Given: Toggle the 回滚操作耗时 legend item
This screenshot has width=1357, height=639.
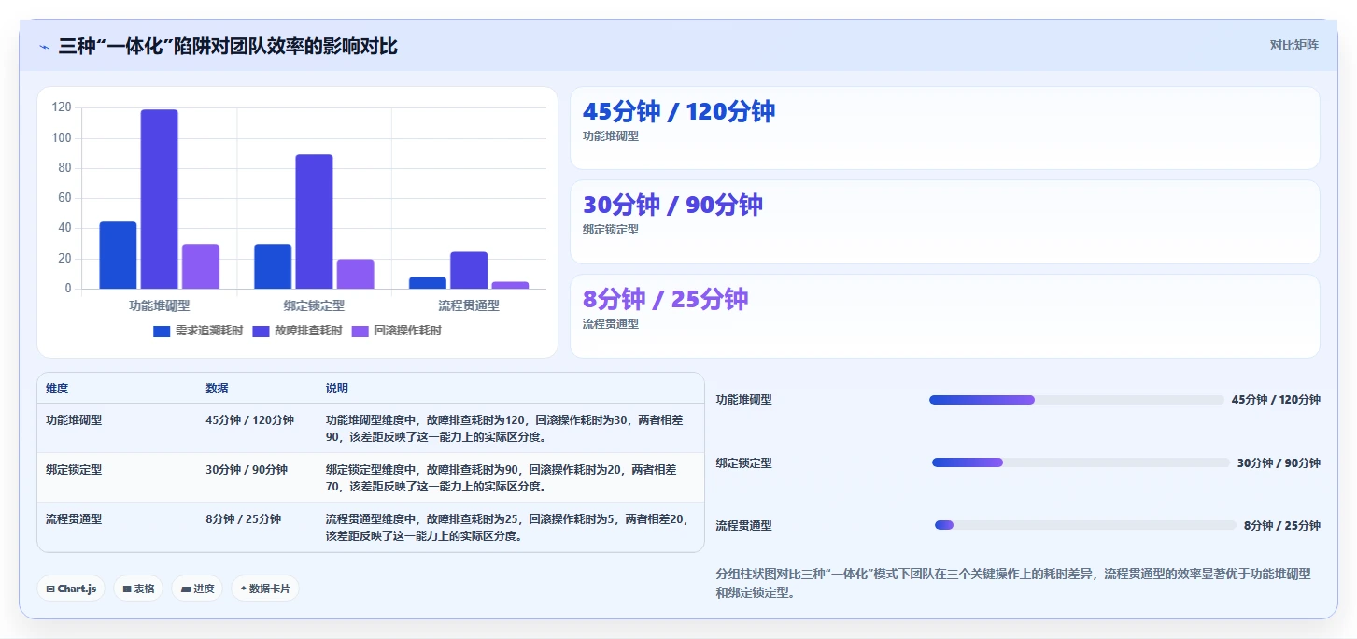Looking at the screenshot, I should [x=396, y=331].
